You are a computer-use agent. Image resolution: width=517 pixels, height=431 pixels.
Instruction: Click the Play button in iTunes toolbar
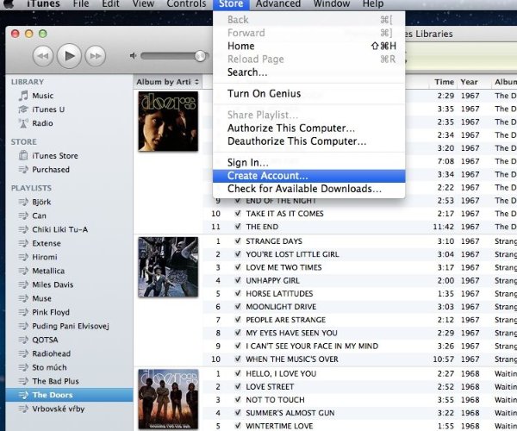click(70, 56)
